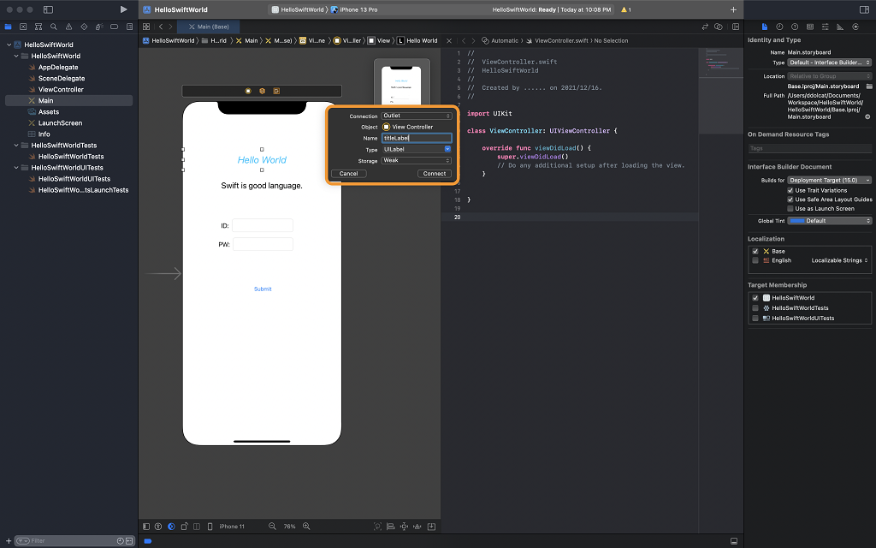The height and width of the screenshot is (548, 876).
Task: Select ViewController in the project navigator
Action: click(x=61, y=89)
